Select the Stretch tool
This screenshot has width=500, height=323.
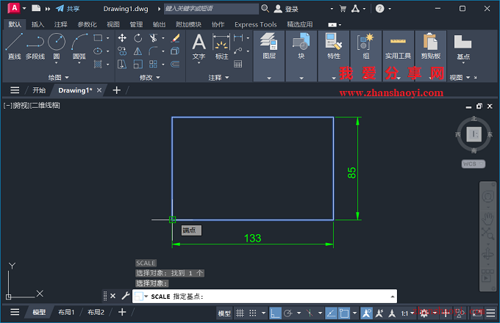pyautogui.click(x=122, y=65)
